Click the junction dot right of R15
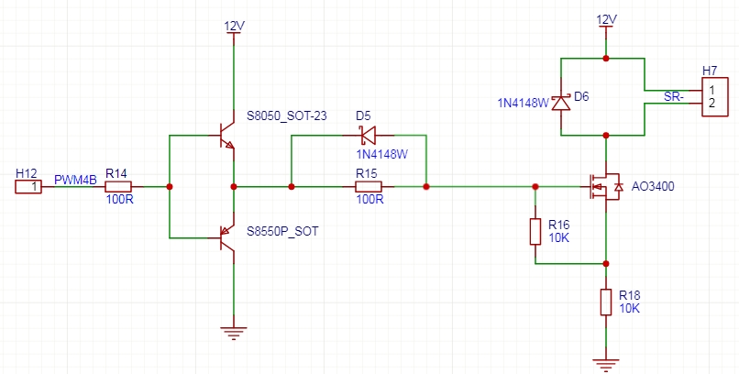The width and height of the screenshot is (739, 374). click(x=426, y=187)
